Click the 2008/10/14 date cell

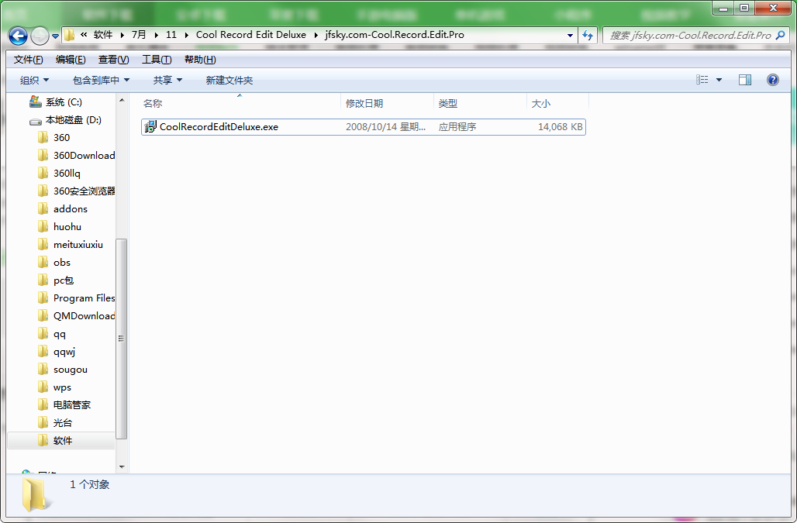coord(386,127)
